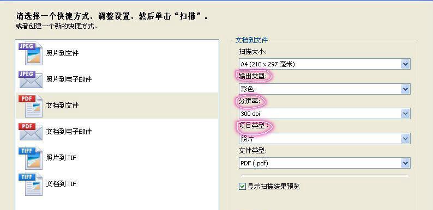The height and width of the screenshot is (210, 433).
Task: Click the highlighted 文档到文件 shortcut text
Action: (62, 106)
